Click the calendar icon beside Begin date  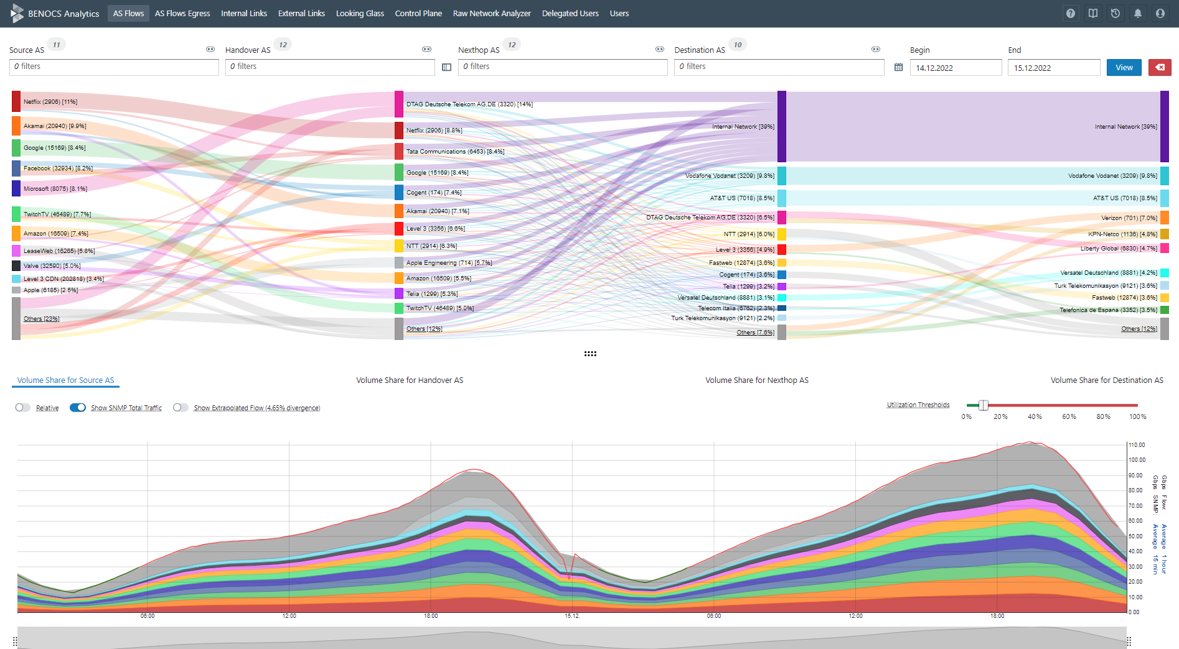898,67
